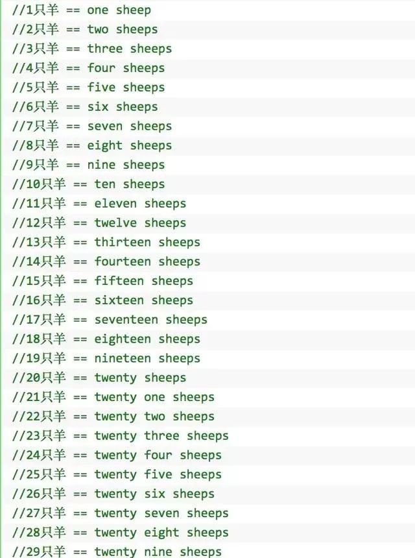Viewport: 415px width, 558px height.
Task: Place cursor on 'twenty four sheeps' text
Action: (158, 455)
